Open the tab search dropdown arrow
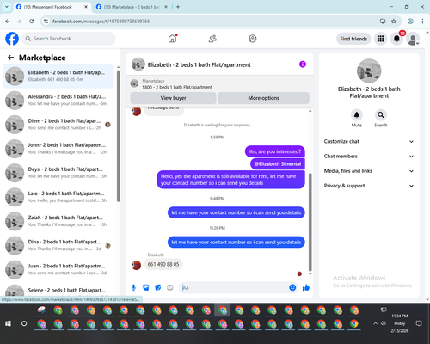Screen dimensions: 430x344 pos(7,7)
